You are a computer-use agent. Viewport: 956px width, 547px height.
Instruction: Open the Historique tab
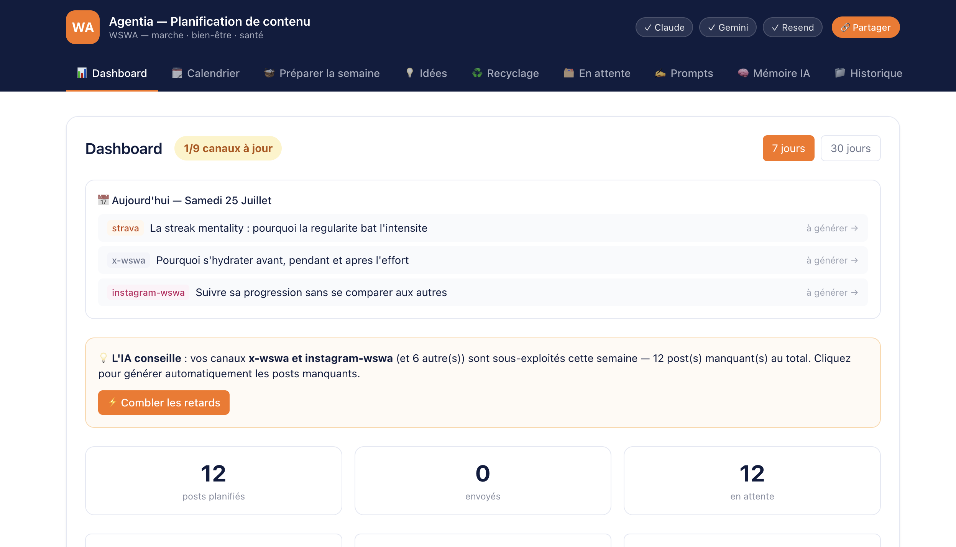tap(869, 73)
